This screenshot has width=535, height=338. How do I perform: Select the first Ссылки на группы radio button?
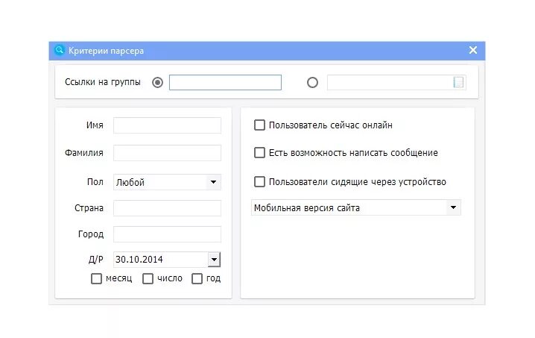pos(157,82)
